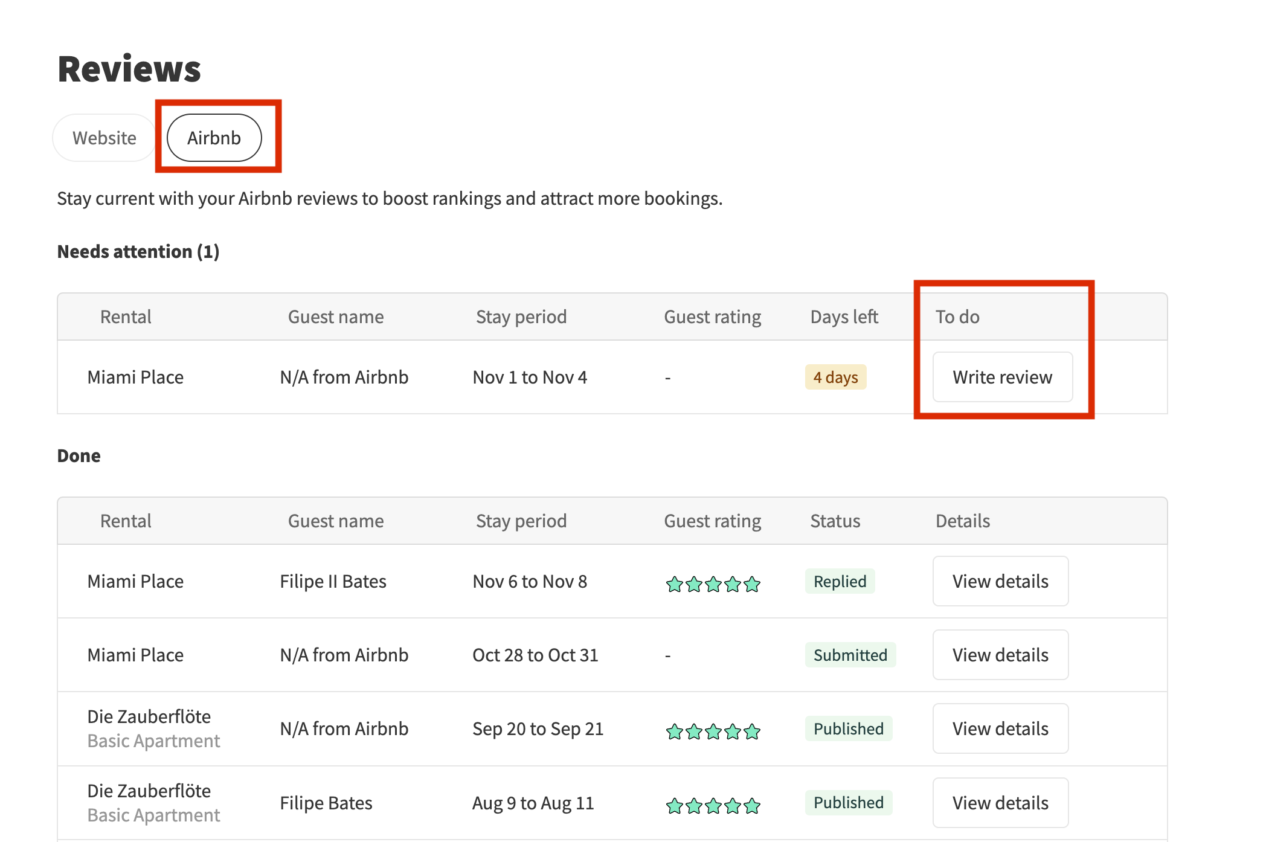Click guest name Filipe Bates
1266x842 pixels.
326,803
